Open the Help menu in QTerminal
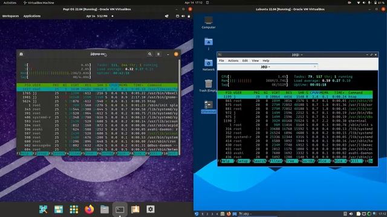Image resolution: width=387 pixels, height=217 pixels. pos(266,60)
